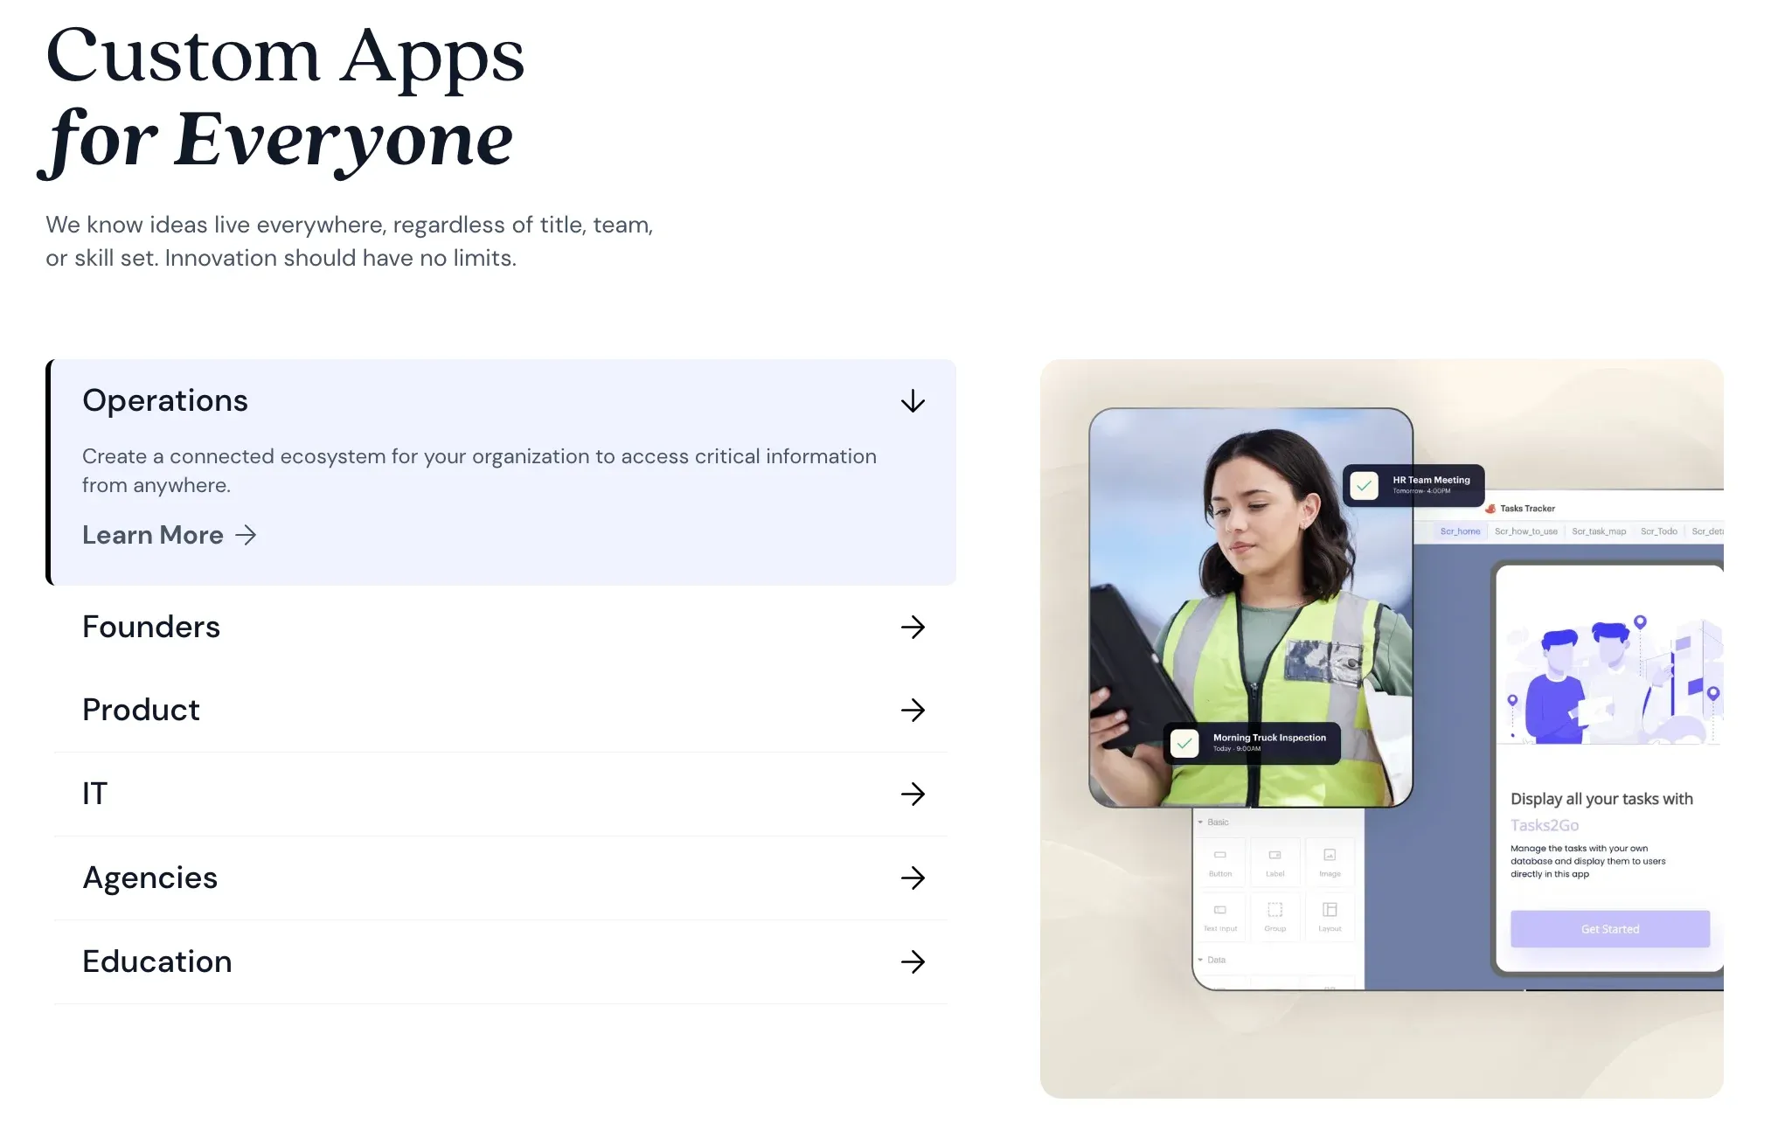This screenshot has width=1771, height=1138.
Task: Open Scr_task_map tab in mockup
Action: [1599, 531]
